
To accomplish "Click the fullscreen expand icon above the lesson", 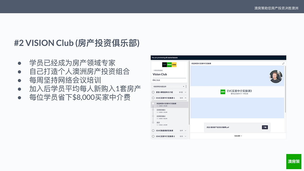I will click(x=283, y=64).
